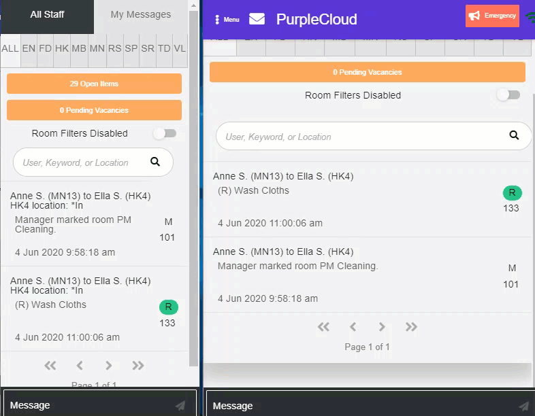This screenshot has height=416, width=535.
Task: Click the send arrow in the left Message bar
Action: (x=180, y=405)
